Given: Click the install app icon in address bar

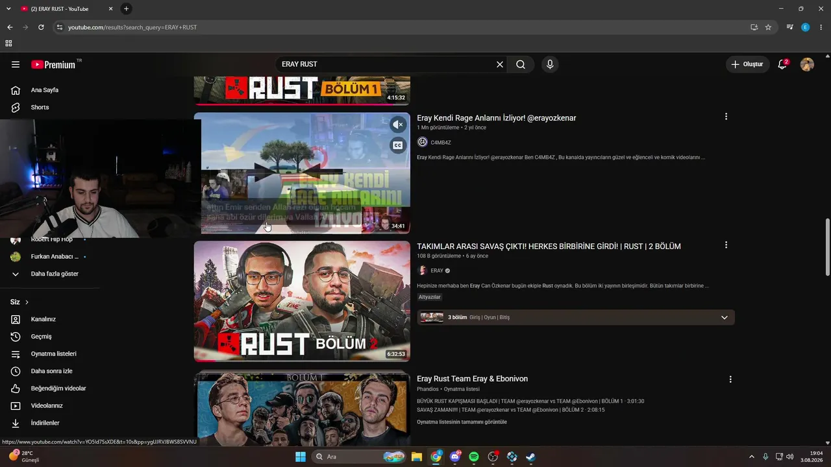Looking at the screenshot, I should click(754, 27).
